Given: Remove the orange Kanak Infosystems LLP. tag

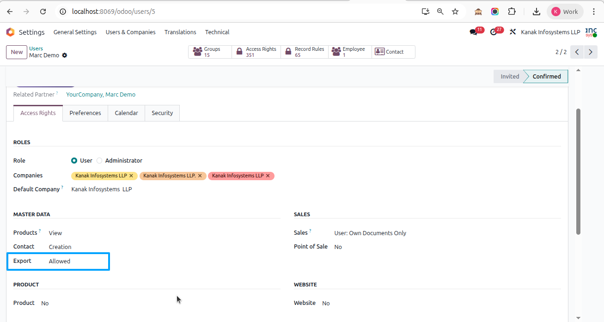Looking at the screenshot, I should coord(200,176).
